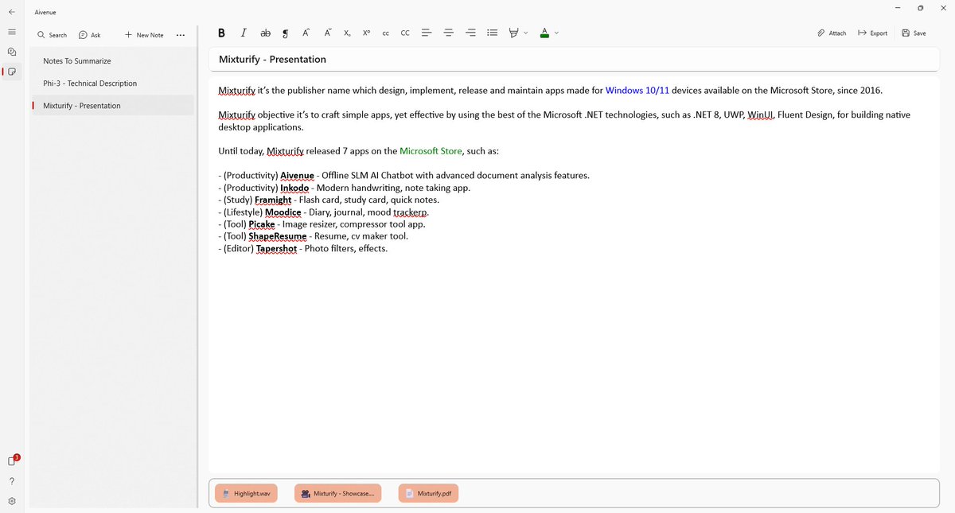Apply the green font color

544,33
